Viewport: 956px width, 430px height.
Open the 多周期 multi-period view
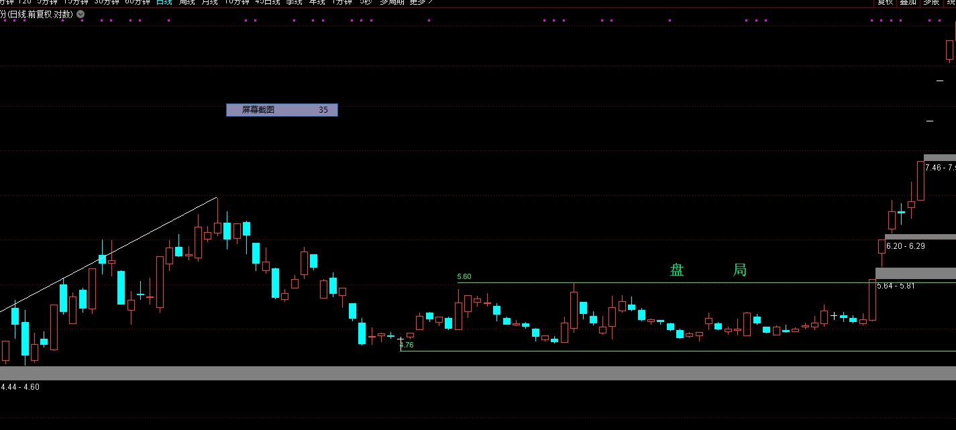tap(392, 2)
